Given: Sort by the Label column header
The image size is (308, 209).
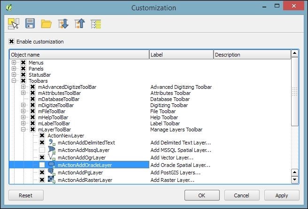Looking at the screenshot, I should click(181, 55).
